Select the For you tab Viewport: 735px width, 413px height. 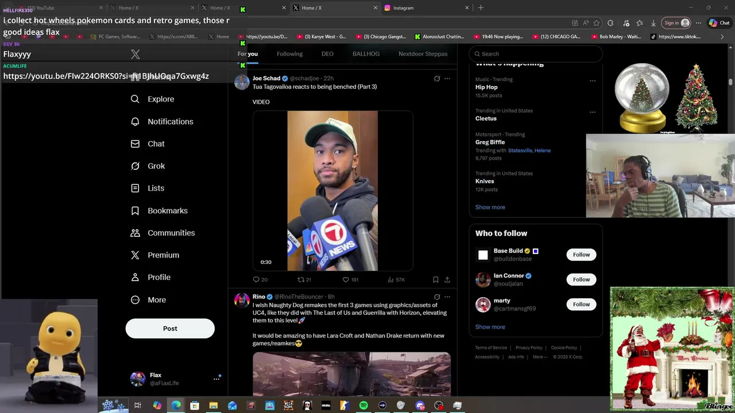click(x=248, y=54)
